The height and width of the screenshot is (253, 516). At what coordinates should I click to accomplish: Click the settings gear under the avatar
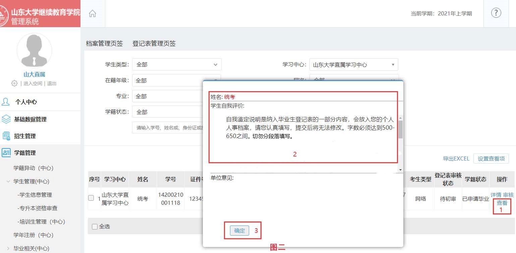click(x=14, y=83)
